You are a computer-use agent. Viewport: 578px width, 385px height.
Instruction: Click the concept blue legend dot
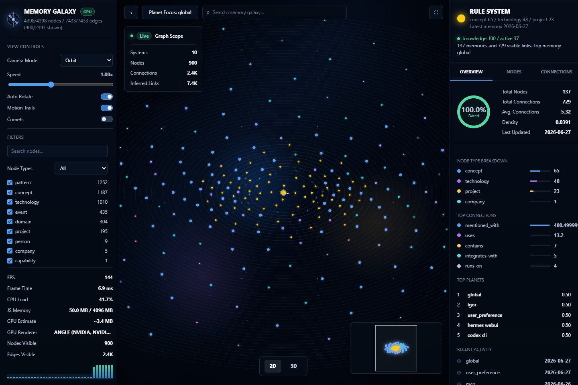459,171
